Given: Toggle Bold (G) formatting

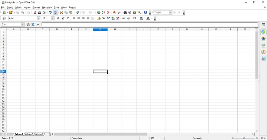Looking at the screenshot, I should tap(58, 18).
